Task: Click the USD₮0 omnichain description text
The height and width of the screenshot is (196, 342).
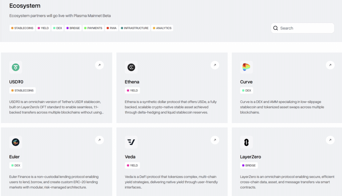Action: tap(56, 107)
